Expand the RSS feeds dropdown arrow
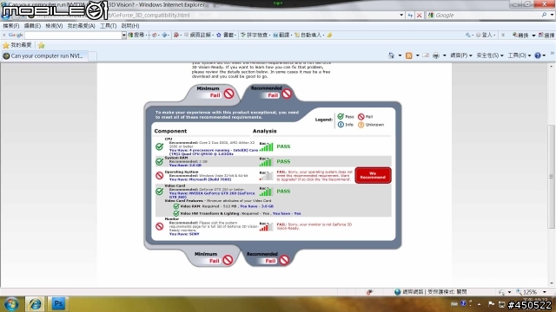 click(417, 55)
